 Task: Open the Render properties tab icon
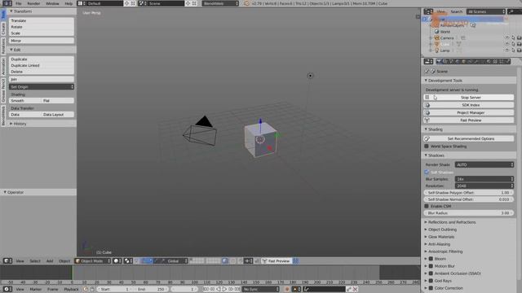439,62
